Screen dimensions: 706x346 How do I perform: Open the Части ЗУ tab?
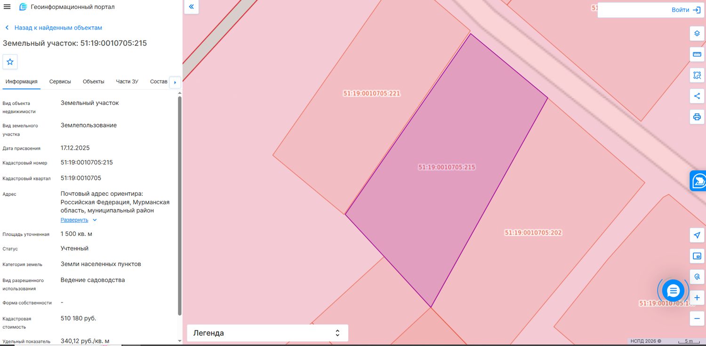click(127, 81)
